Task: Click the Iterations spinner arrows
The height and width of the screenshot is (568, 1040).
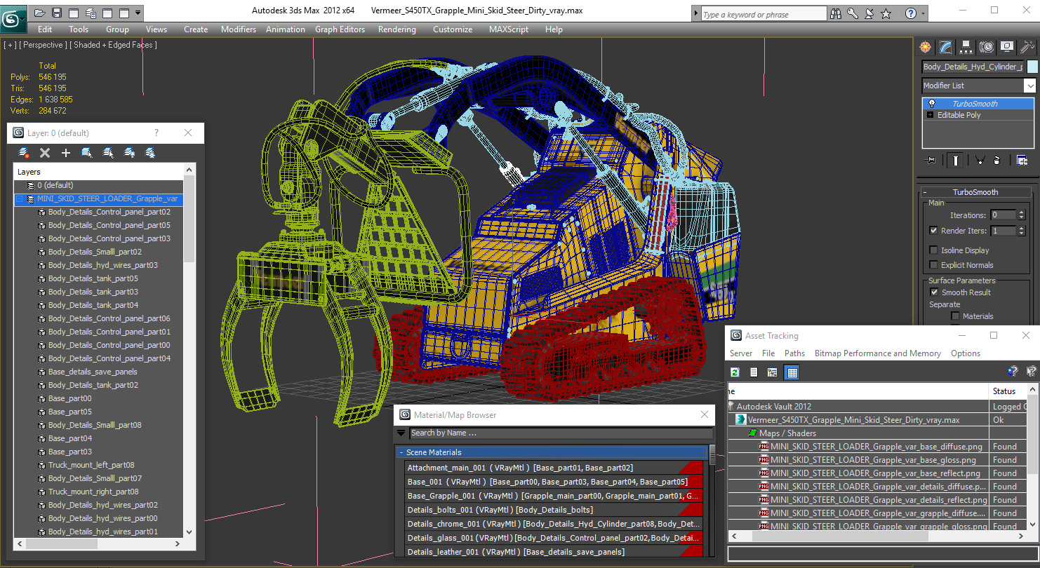Action: coord(1021,215)
